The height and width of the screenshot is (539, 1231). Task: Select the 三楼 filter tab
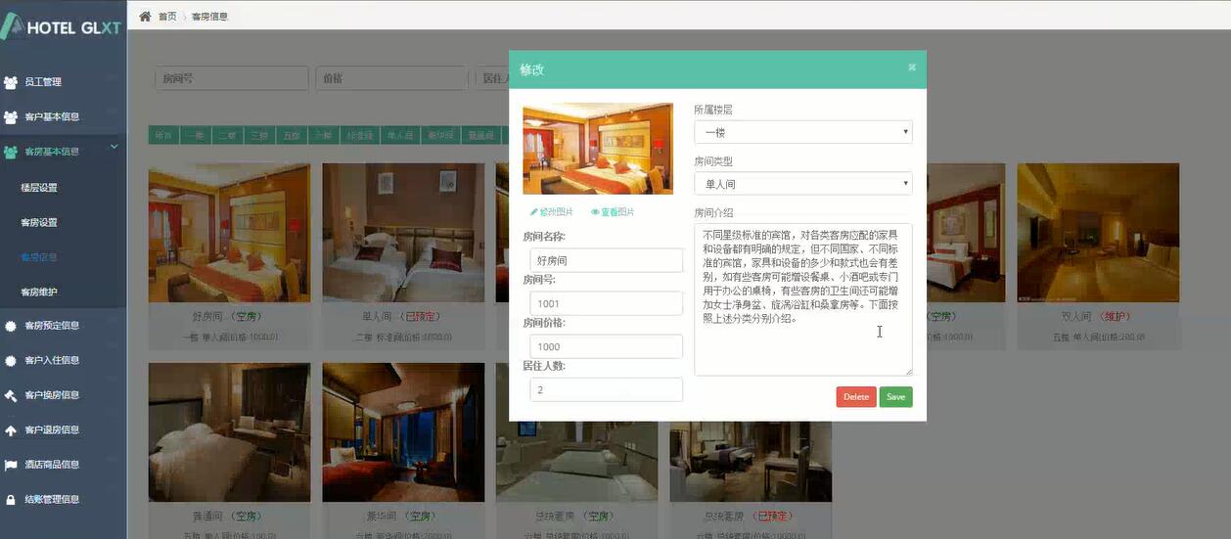click(259, 136)
